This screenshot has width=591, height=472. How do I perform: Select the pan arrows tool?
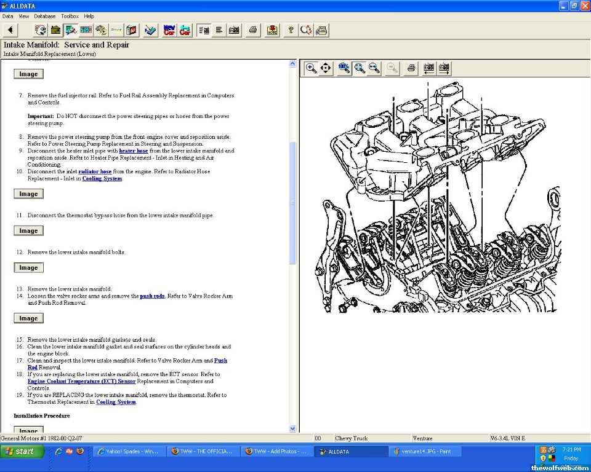pos(326,68)
